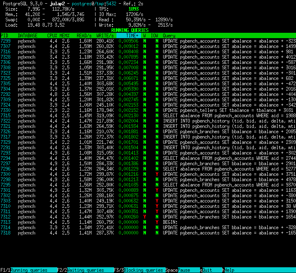The image size is (296, 273).
Task: Click red IOW Y flag for PID 7301
Action: [157, 190]
